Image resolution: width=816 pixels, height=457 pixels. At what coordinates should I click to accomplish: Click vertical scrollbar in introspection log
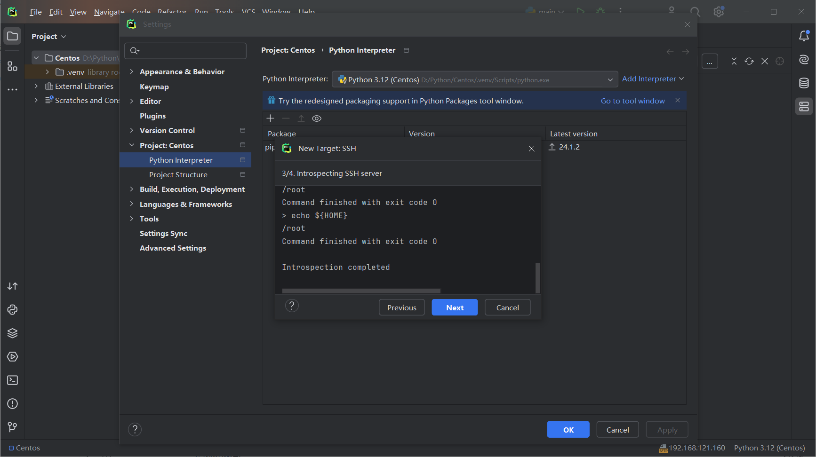click(538, 278)
